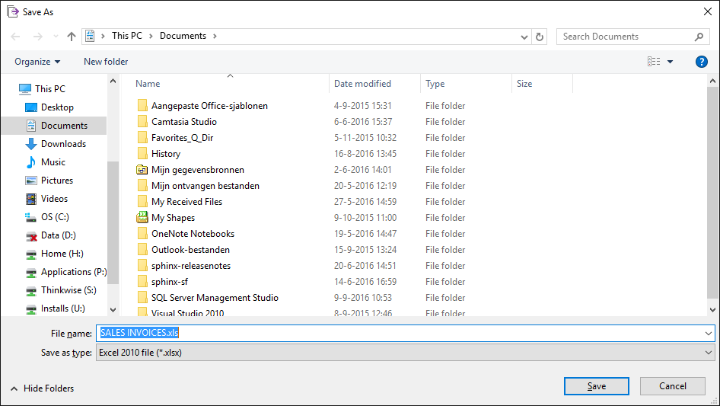Open the My Shapes folder
This screenshot has height=406, width=720.
tap(173, 218)
